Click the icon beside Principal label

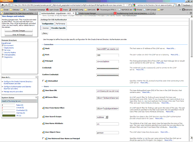(43, 61)
